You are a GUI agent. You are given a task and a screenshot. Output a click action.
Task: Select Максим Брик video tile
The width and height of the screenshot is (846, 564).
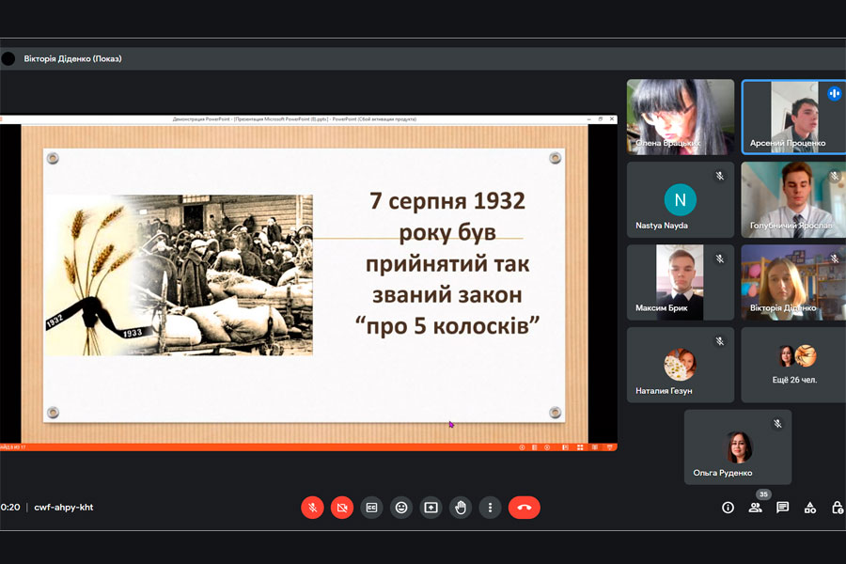(681, 282)
